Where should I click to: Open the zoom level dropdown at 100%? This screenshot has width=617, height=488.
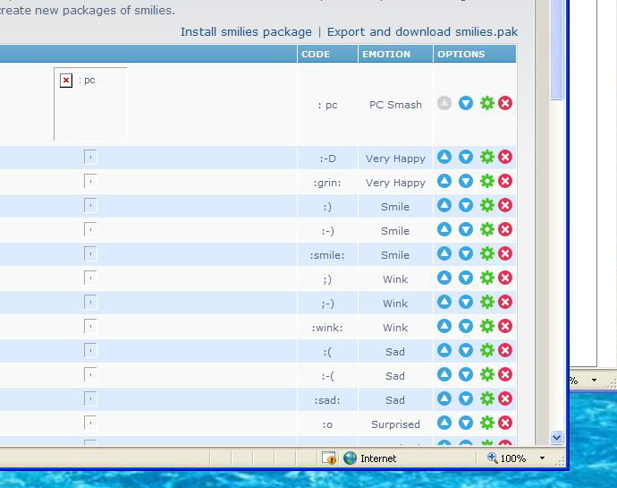click(542, 458)
